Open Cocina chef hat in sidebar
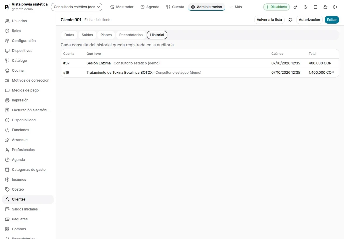The height and width of the screenshot is (239, 344). (7, 71)
